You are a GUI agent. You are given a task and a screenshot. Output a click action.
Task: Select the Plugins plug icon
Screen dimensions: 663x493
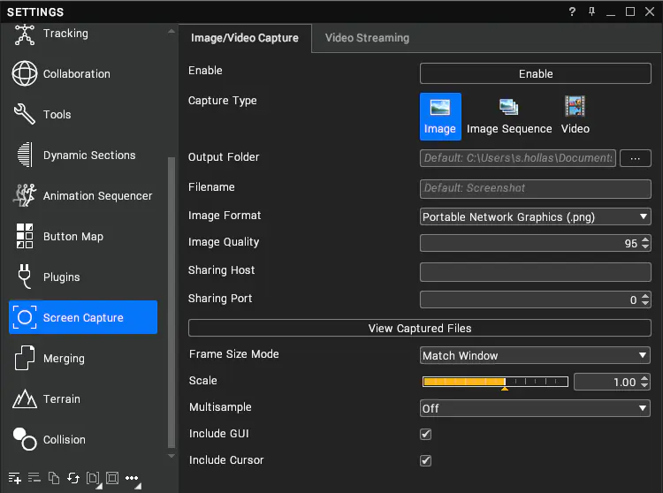point(25,277)
